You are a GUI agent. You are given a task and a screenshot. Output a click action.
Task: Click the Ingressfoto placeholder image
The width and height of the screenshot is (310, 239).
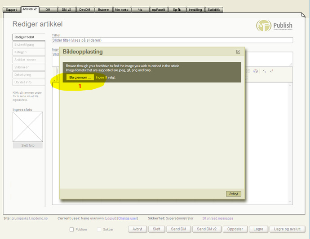click(28, 126)
